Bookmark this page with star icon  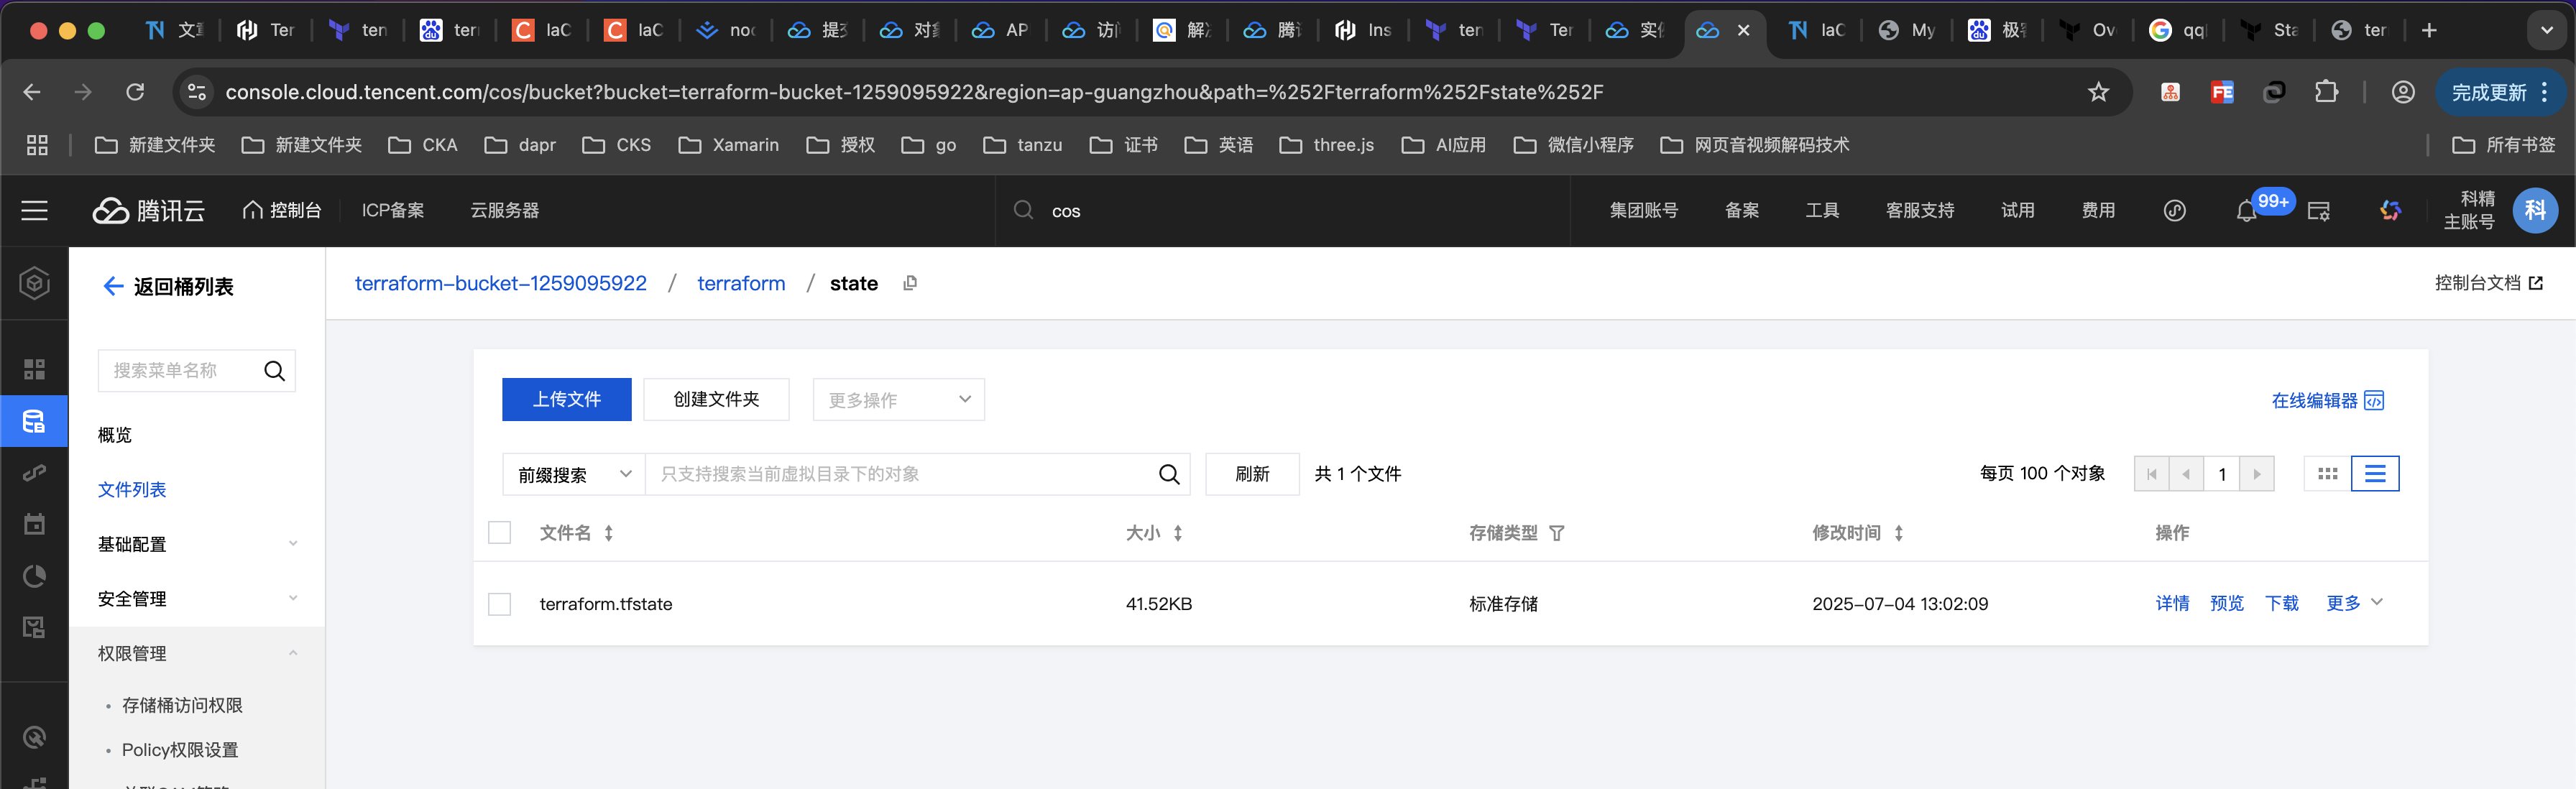pyautogui.click(x=2099, y=92)
